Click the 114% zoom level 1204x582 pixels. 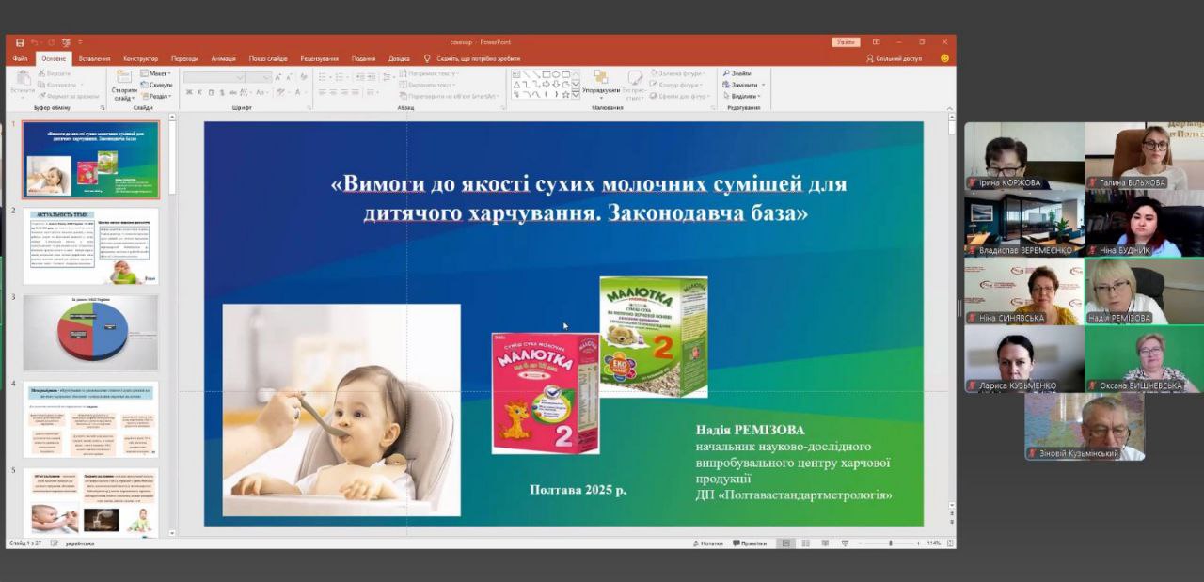(x=934, y=543)
